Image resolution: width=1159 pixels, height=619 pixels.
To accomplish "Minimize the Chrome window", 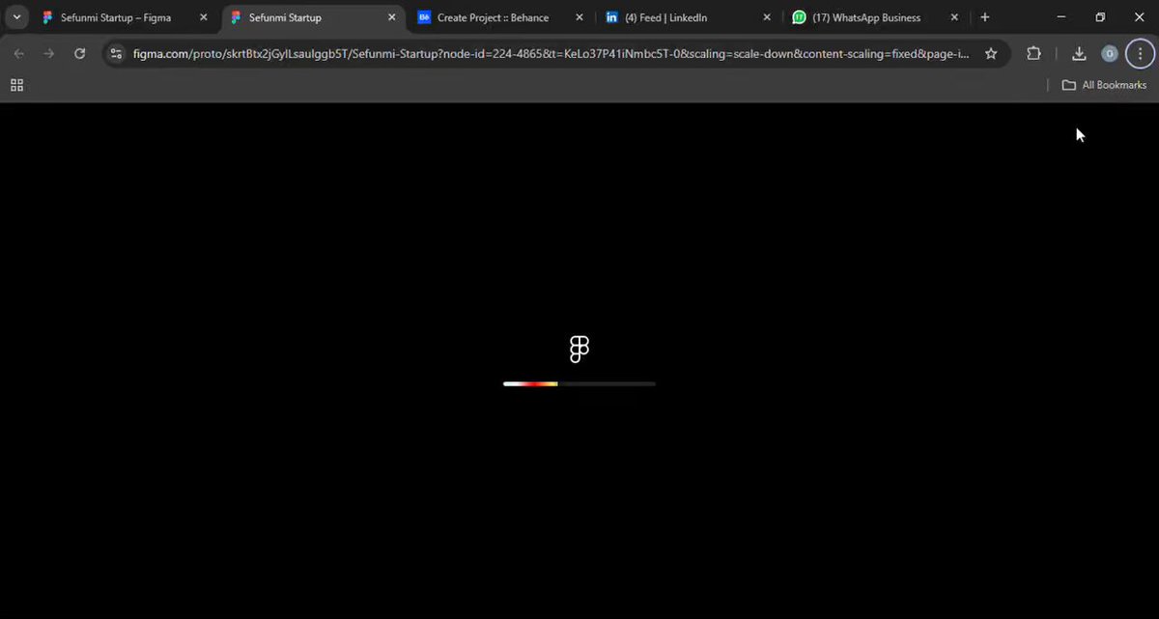I will coord(1061,17).
